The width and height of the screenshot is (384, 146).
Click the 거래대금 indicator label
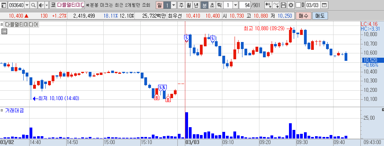click(15, 110)
